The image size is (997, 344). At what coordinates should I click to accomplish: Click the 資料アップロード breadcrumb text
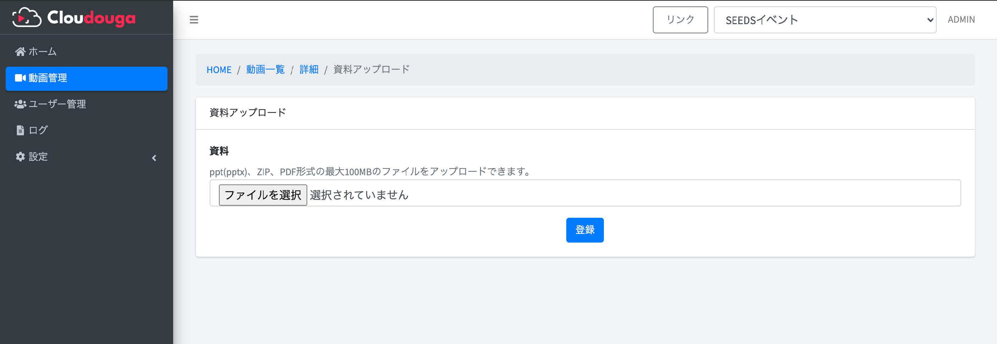[x=371, y=70]
